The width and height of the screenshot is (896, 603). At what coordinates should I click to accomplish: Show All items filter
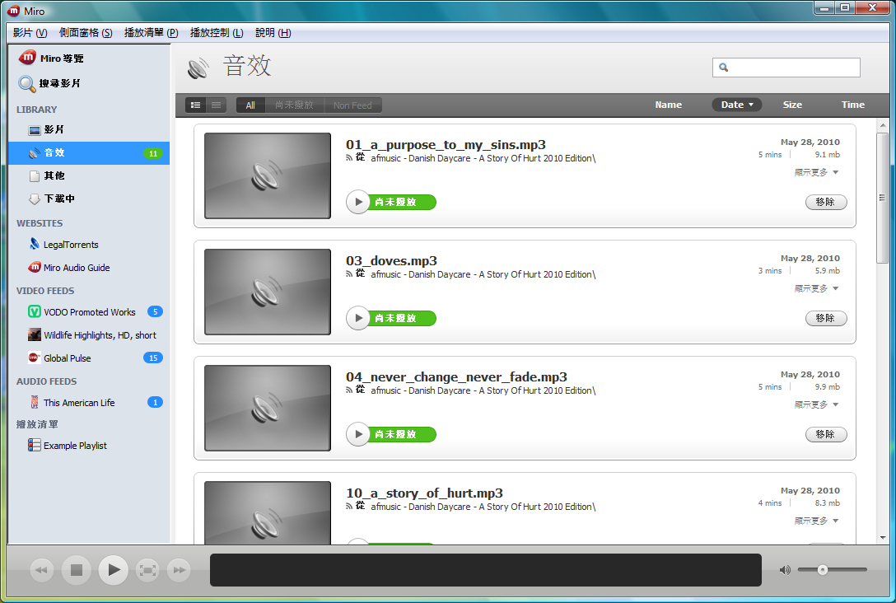tap(250, 105)
